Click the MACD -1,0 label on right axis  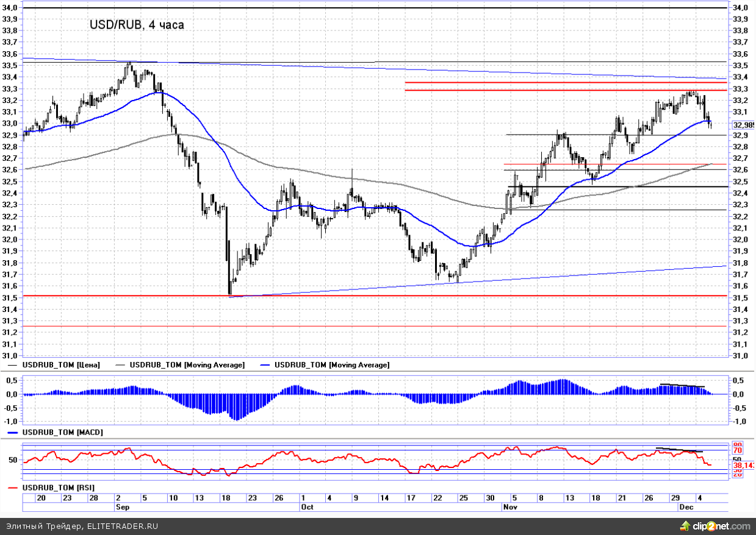[x=738, y=422]
